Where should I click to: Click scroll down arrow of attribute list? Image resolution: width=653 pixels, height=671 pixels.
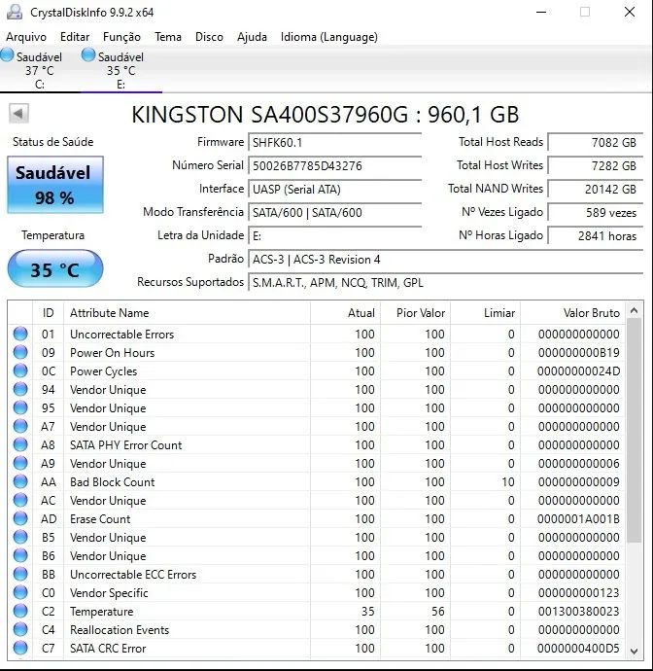(635, 651)
